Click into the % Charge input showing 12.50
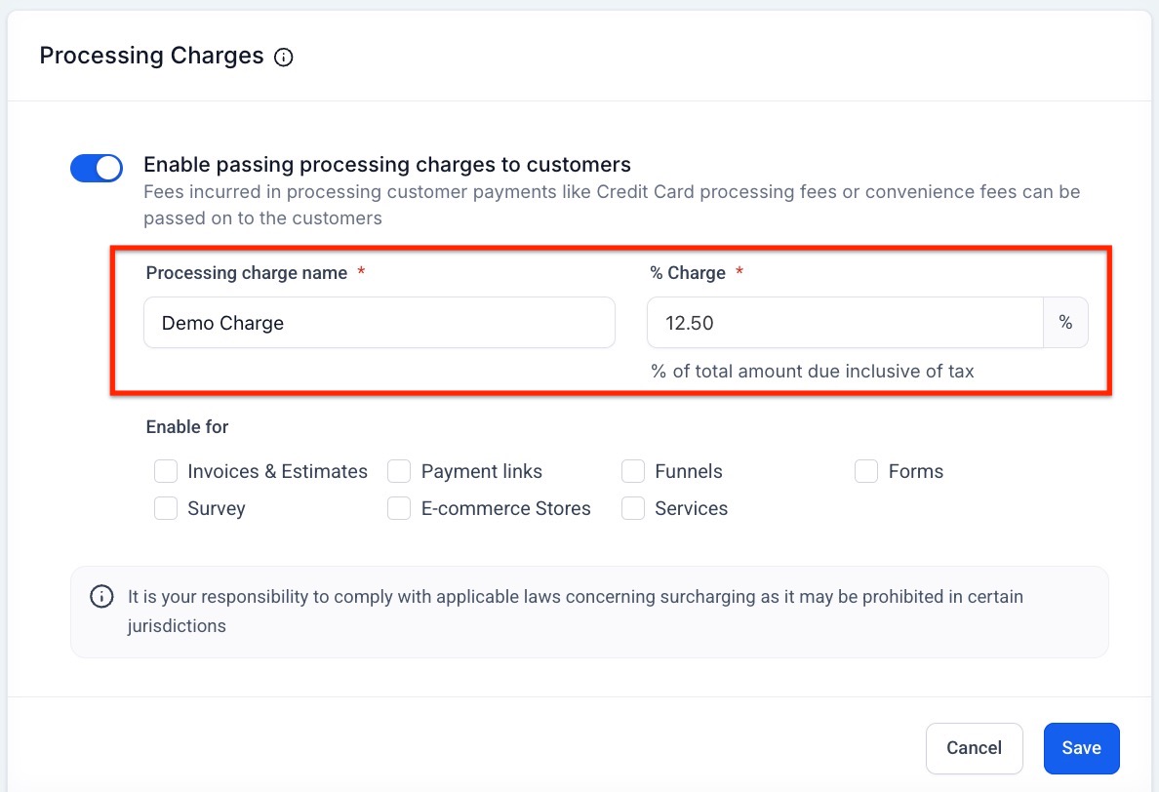This screenshot has width=1159, height=792. click(x=845, y=323)
